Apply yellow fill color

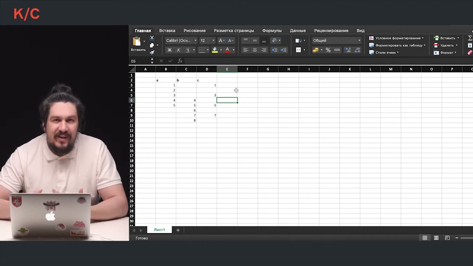pyautogui.click(x=215, y=50)
